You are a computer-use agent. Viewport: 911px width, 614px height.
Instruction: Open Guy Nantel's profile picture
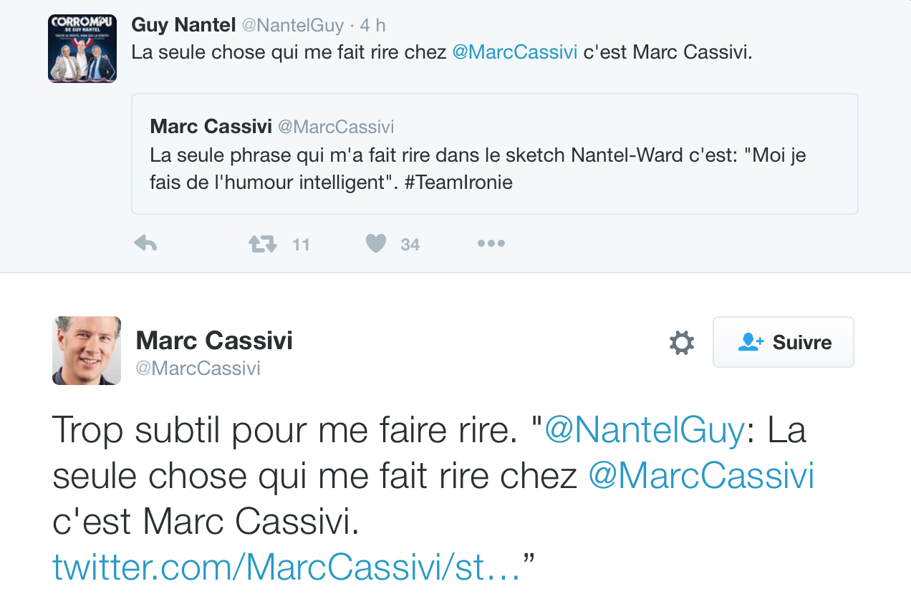click(82, 49)
